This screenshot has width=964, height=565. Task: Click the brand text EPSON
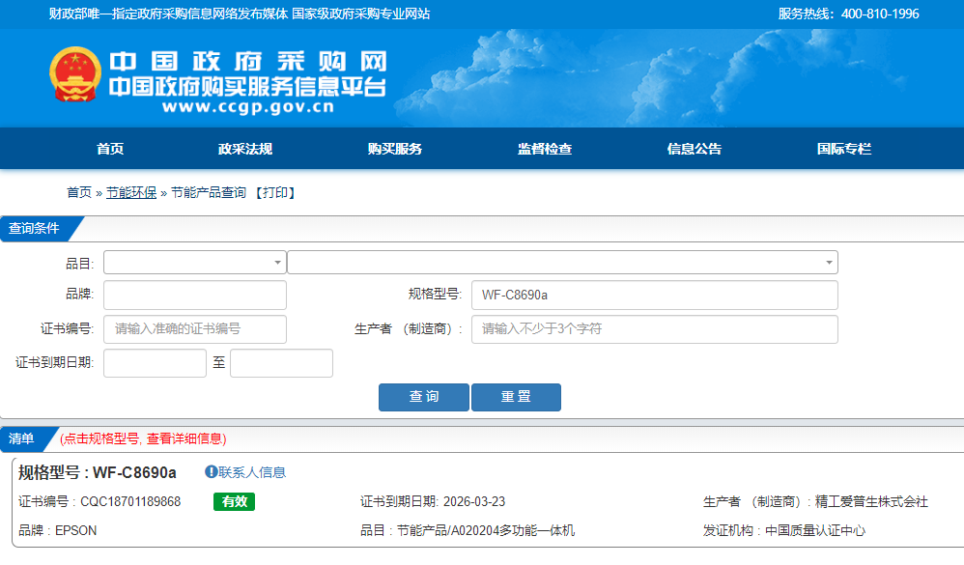tap(75, 530)
